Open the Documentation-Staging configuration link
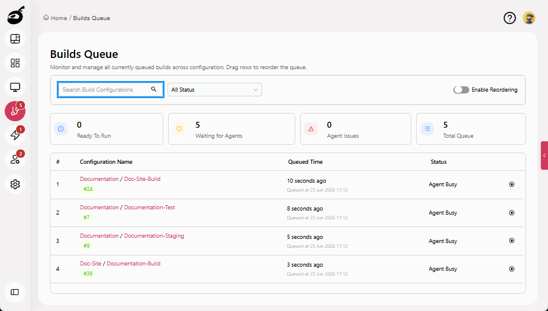 pos(154,235)
